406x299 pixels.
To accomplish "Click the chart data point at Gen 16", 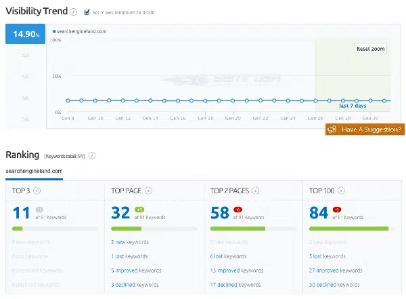I will pos(178,101).
